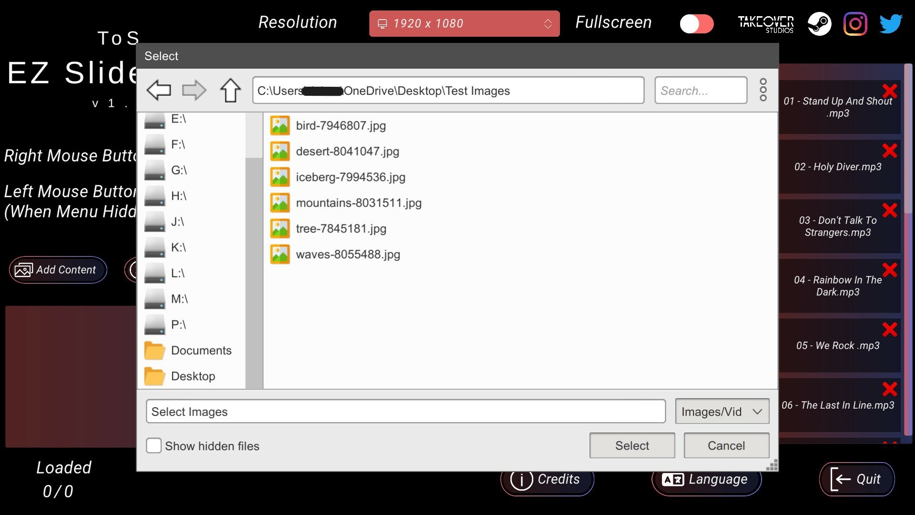Viewport: 915px width, 515px height.
Task: Open the file dialog's three-dot options menu
Action: (763, 90)
